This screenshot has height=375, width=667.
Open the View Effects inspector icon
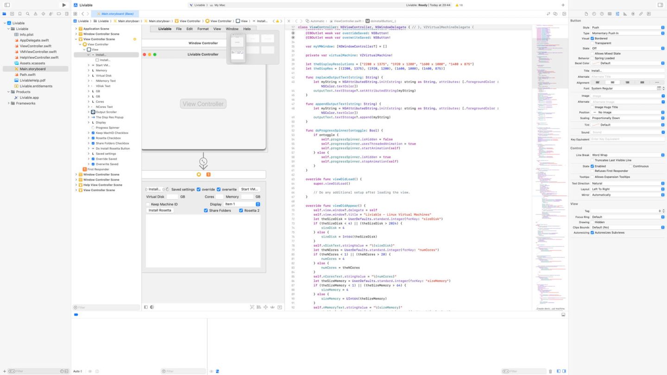[x=648, y=14]
